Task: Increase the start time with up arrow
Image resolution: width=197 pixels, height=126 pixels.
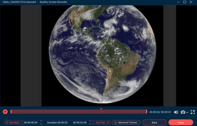Action: (41, 121)
